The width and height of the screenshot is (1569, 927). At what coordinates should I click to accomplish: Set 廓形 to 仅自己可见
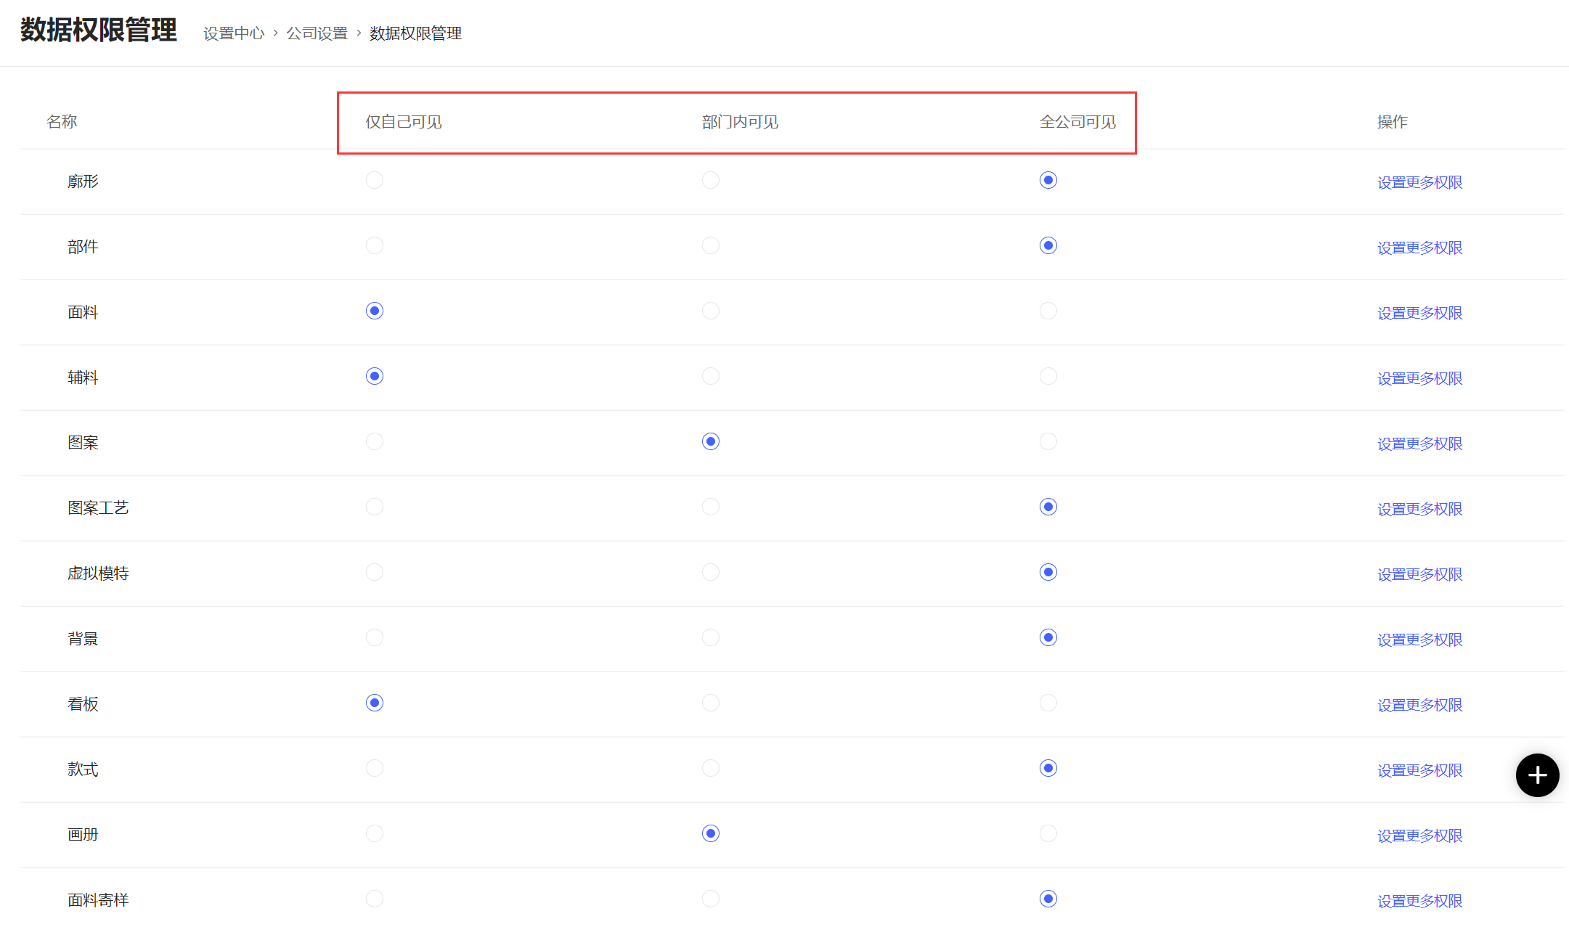375,180
